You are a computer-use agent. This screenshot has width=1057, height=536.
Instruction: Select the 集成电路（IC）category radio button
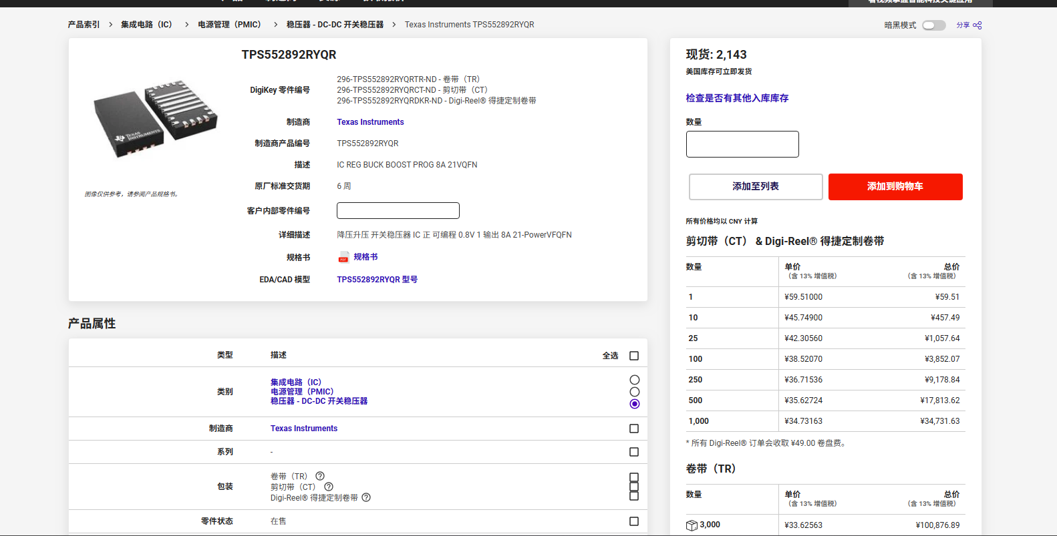coord(634,380)
